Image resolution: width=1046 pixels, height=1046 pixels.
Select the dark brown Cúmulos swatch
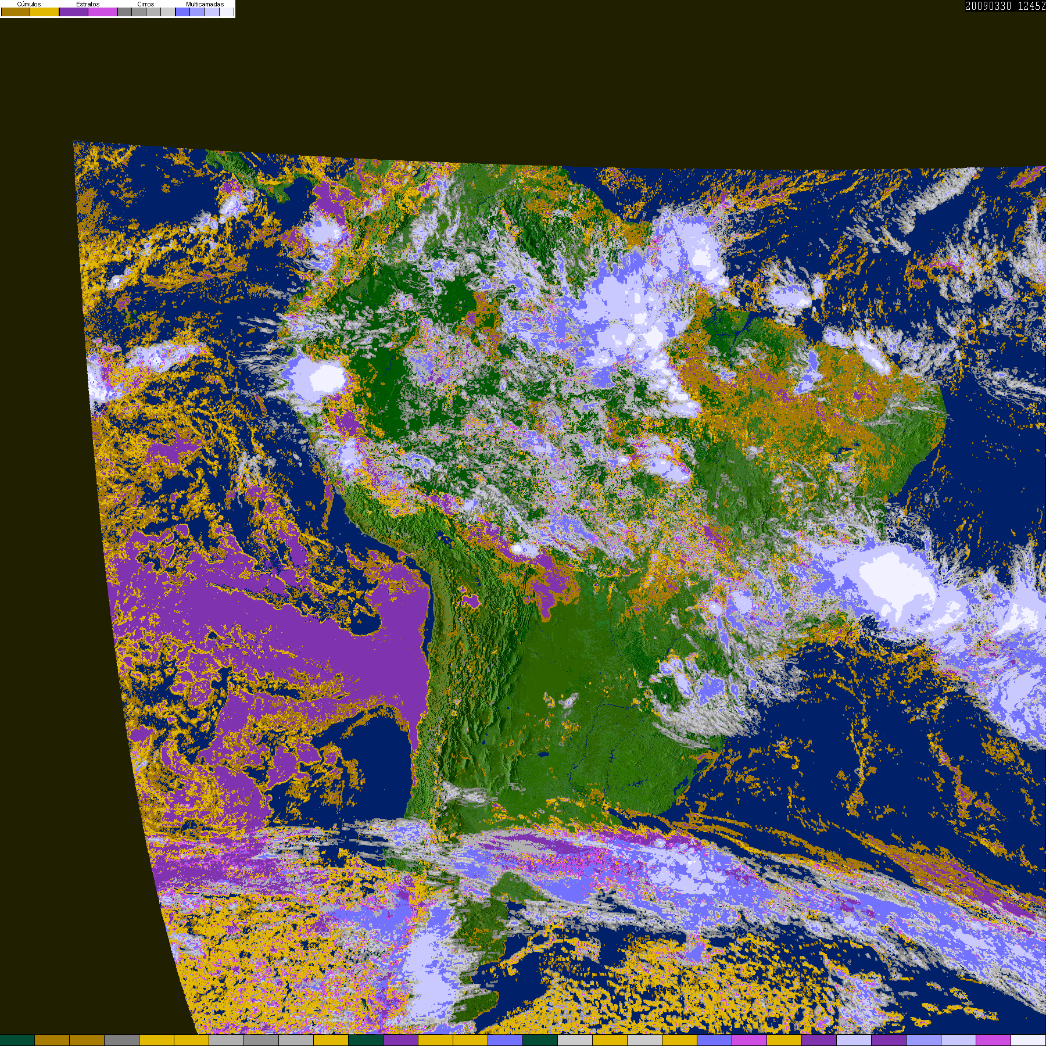[16, 12]
